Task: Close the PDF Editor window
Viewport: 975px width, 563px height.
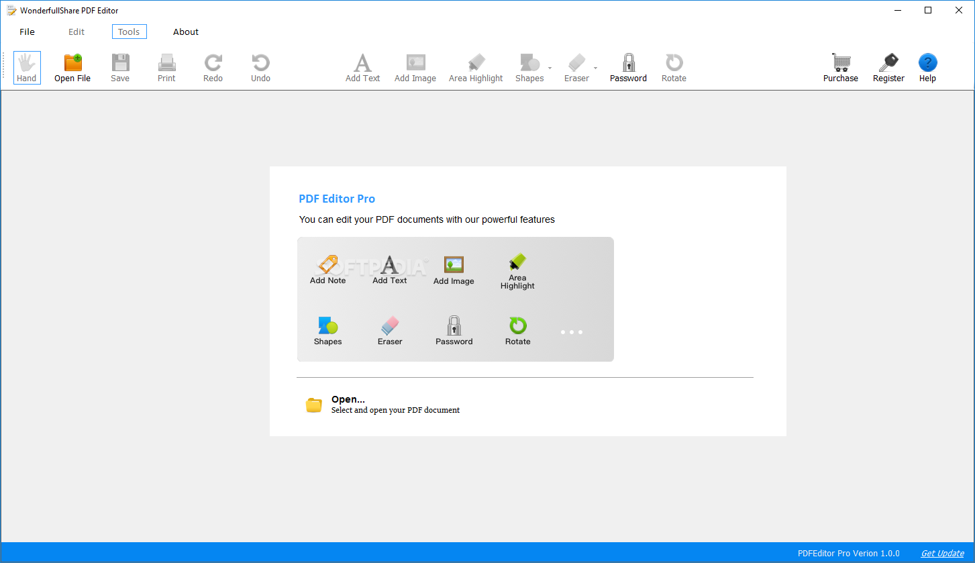Action: click(x=959, y=10)
